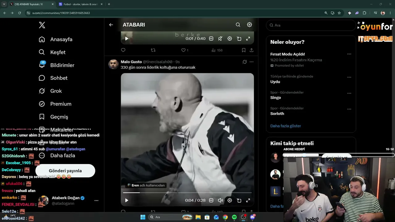Viewport: 395px width, 222px height.
Task: Open picture-in-picture for Malo Gusto video
Action: click(x=239, y=200)
